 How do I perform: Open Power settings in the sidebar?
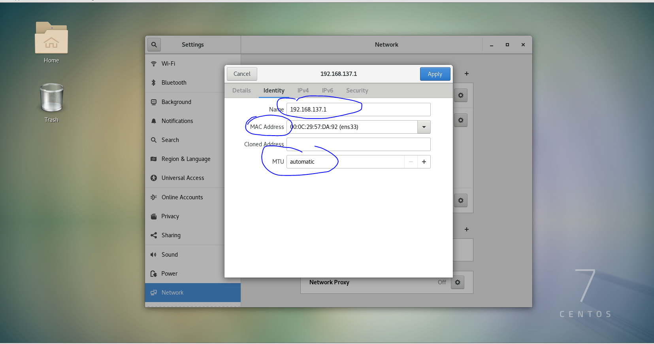193,274
